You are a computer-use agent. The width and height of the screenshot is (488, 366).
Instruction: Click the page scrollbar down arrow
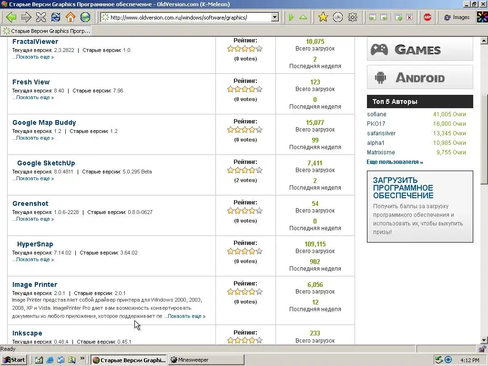pos(484,340)
